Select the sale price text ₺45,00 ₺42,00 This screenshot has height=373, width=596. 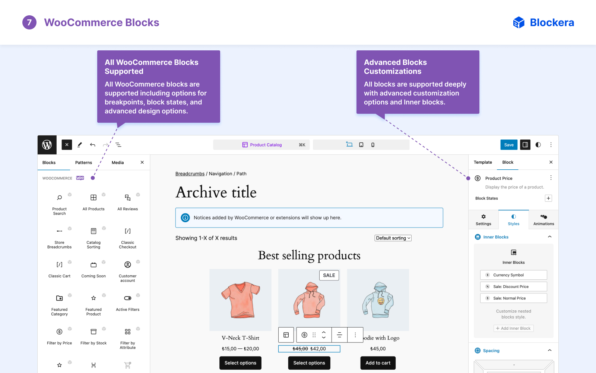[309, 349]
